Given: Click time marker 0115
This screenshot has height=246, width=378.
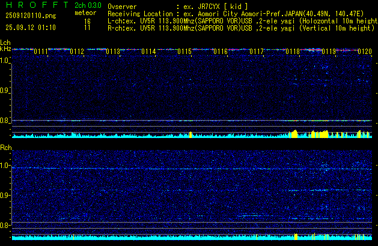Looking at the screenshot, I should [184, 52].
